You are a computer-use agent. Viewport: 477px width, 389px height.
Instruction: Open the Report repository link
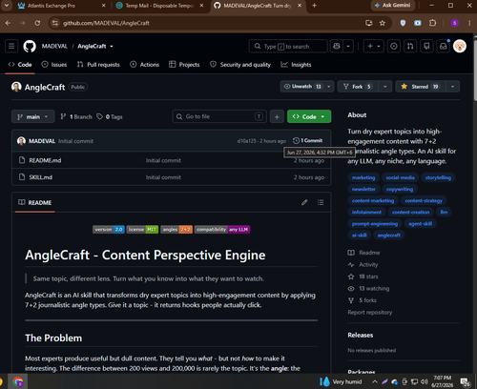(370, 313)
